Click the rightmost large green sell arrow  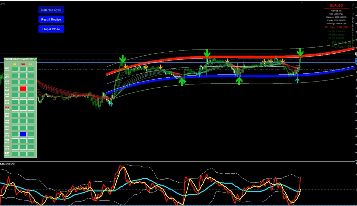300,52
